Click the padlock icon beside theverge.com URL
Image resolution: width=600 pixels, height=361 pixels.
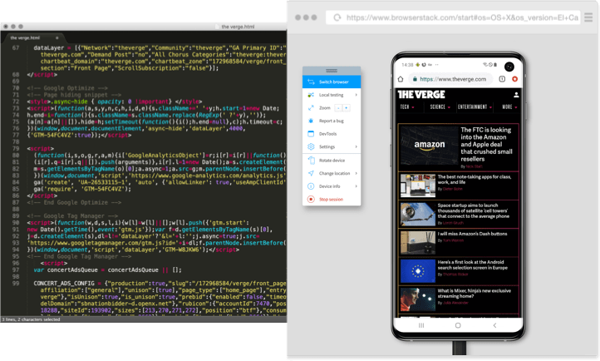click(x=415, y=79)
